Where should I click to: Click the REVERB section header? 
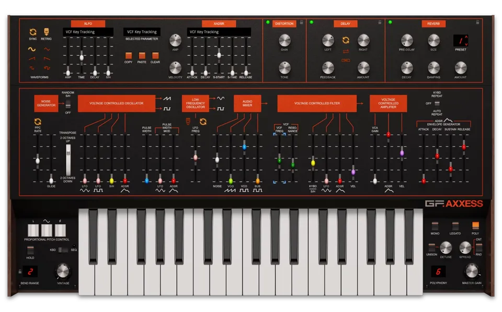click(x=433, y=23)
